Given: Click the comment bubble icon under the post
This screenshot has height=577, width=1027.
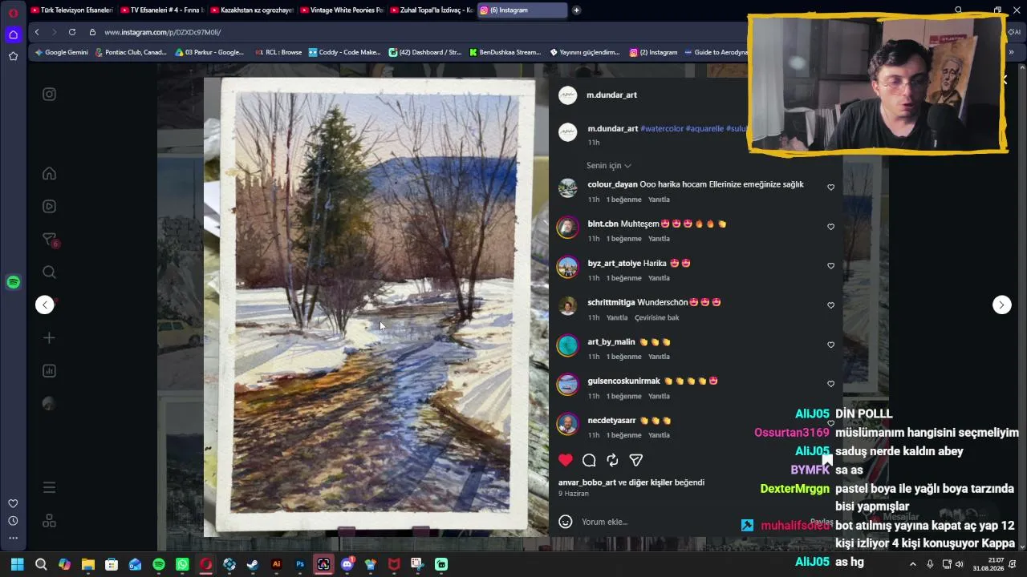Looking at the screenshot, I should (x=589, y=460).
